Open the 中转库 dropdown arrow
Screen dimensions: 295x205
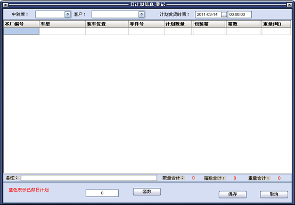click(x=68, y=14)
